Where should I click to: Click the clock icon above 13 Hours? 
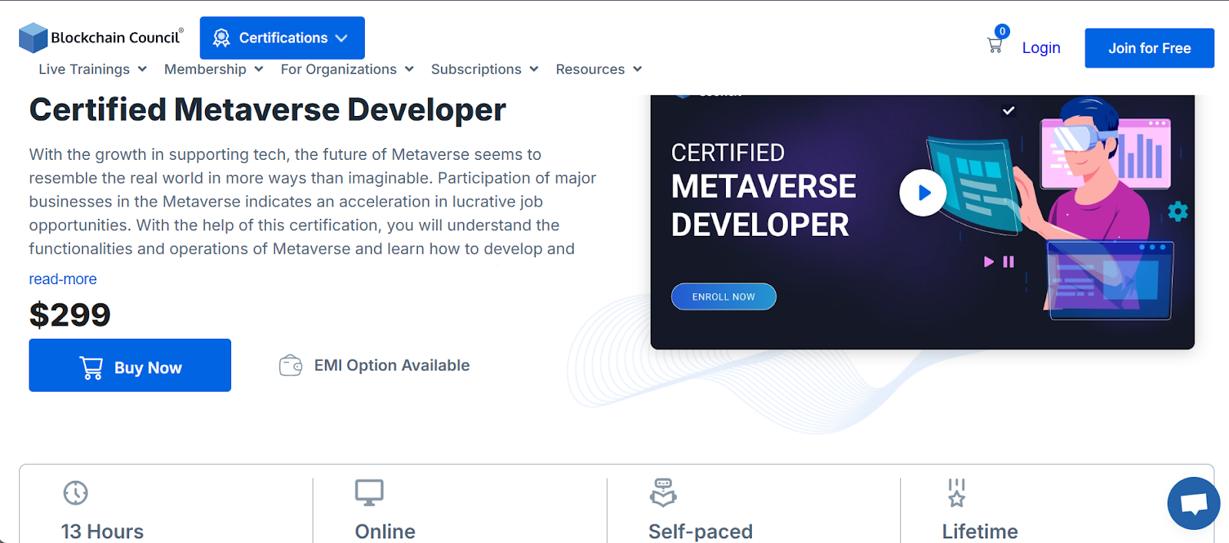75,492
